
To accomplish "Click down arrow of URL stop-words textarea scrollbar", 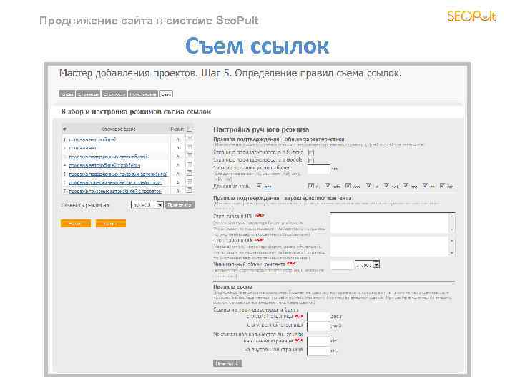I will pos(452,229).
